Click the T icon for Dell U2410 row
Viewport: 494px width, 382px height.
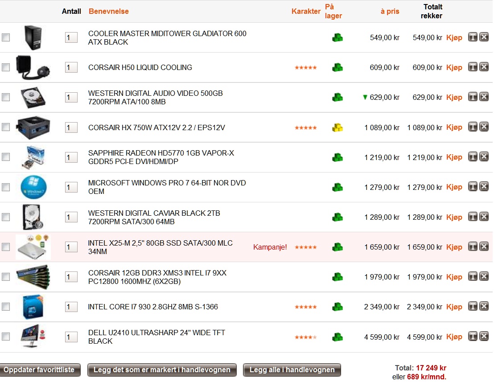coord(473,337)
